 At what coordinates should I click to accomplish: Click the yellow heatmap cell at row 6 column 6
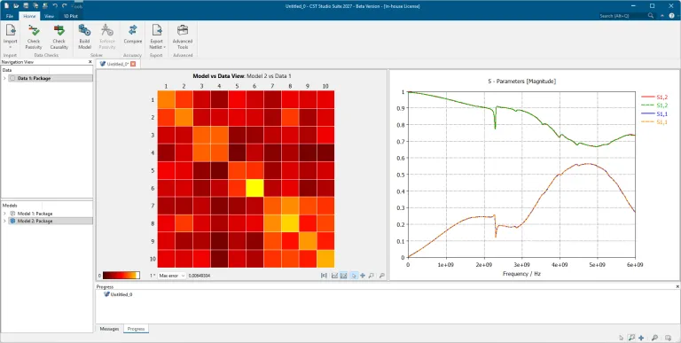click(x=254, y=188)
